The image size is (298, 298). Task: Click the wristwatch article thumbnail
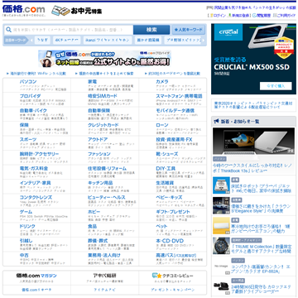pyautogui.click(x=221, y=246)
